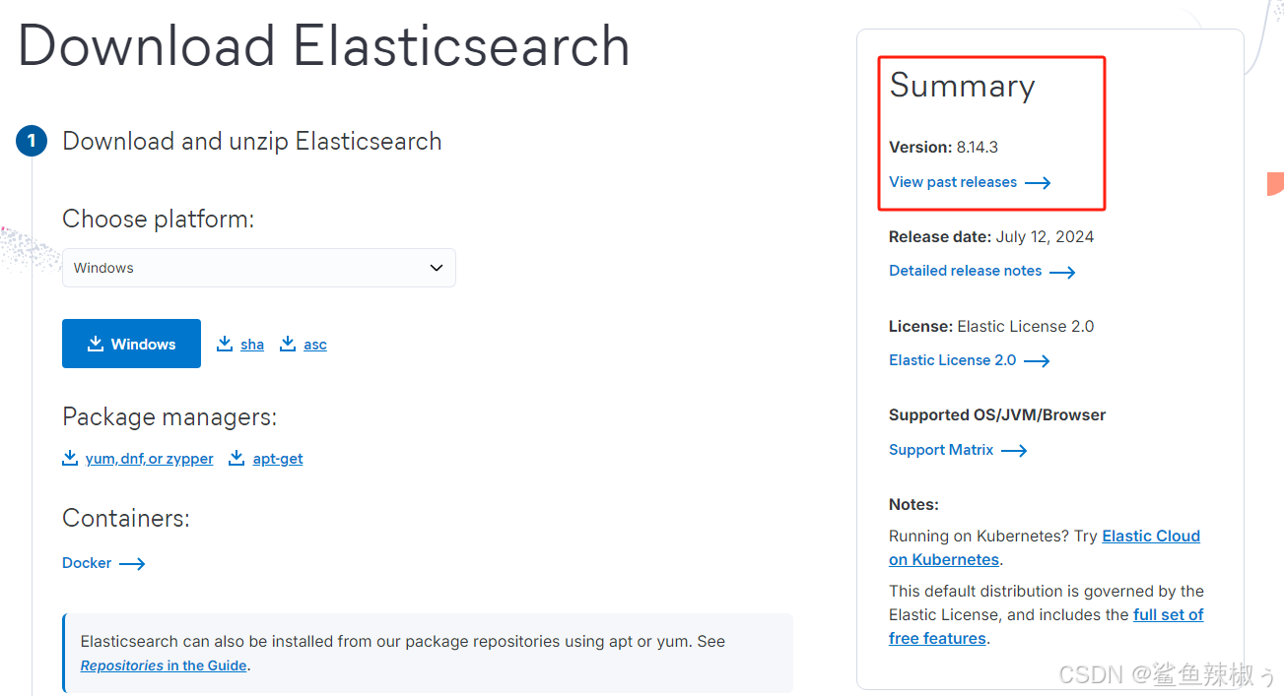Image resolution: width=1284 pixels, height=696 pixels.
Task: Click the download icon beside sha
Action: 225,344
